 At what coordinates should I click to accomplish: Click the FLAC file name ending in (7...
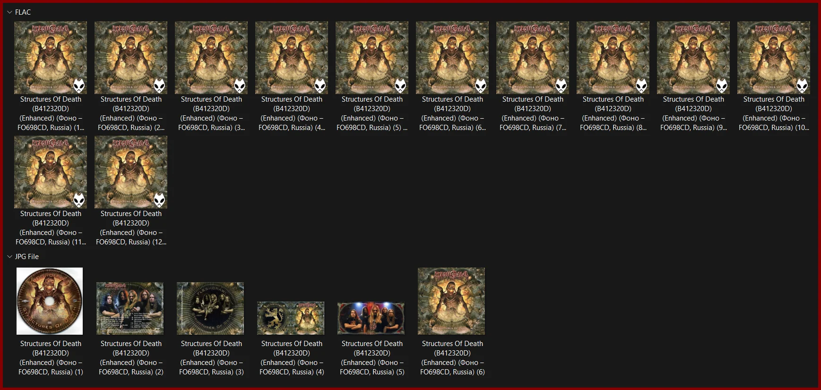(x=533, y=113)
